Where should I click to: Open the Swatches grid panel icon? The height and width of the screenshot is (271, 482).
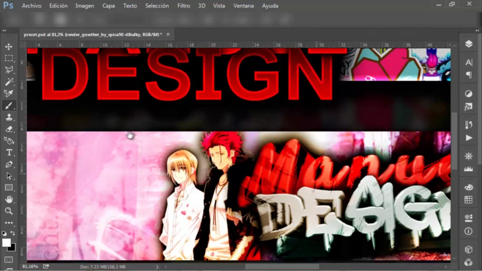click(468, 200)
